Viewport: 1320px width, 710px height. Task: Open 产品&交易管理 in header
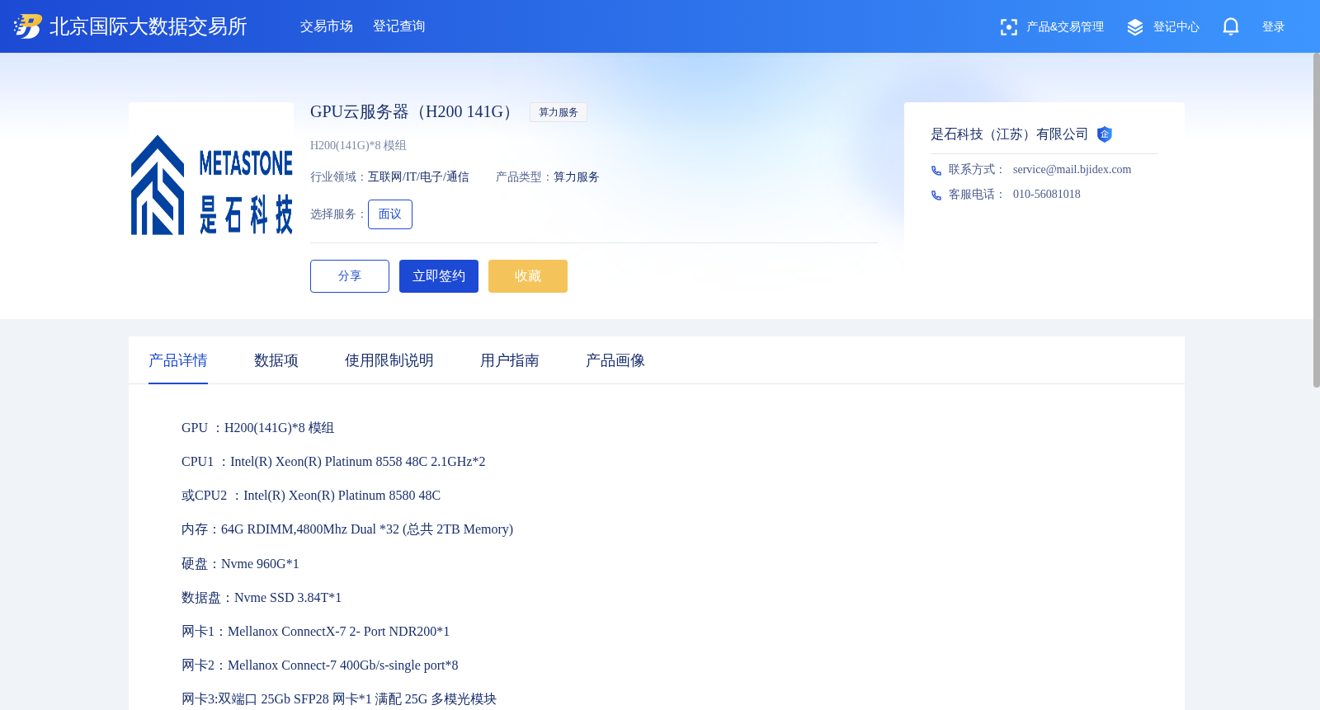1065,27
